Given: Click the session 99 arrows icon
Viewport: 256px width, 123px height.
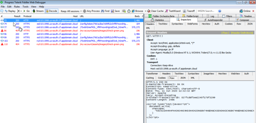Looking at the screenshot, I should point(2,37).
